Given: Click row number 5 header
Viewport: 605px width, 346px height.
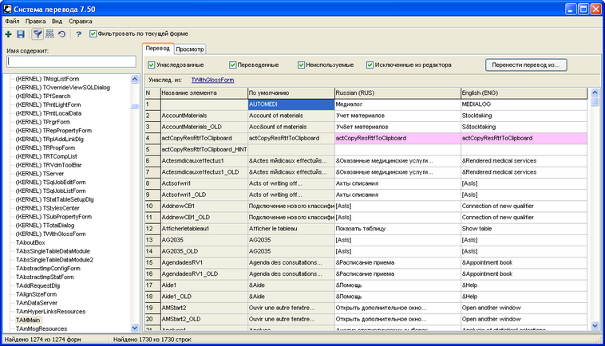Looking at the screenshot, I should click(x=152, y=150).
